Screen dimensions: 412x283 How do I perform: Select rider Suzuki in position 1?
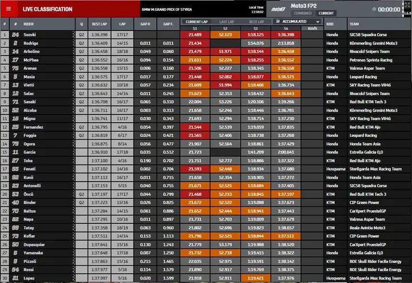(30, 35)
